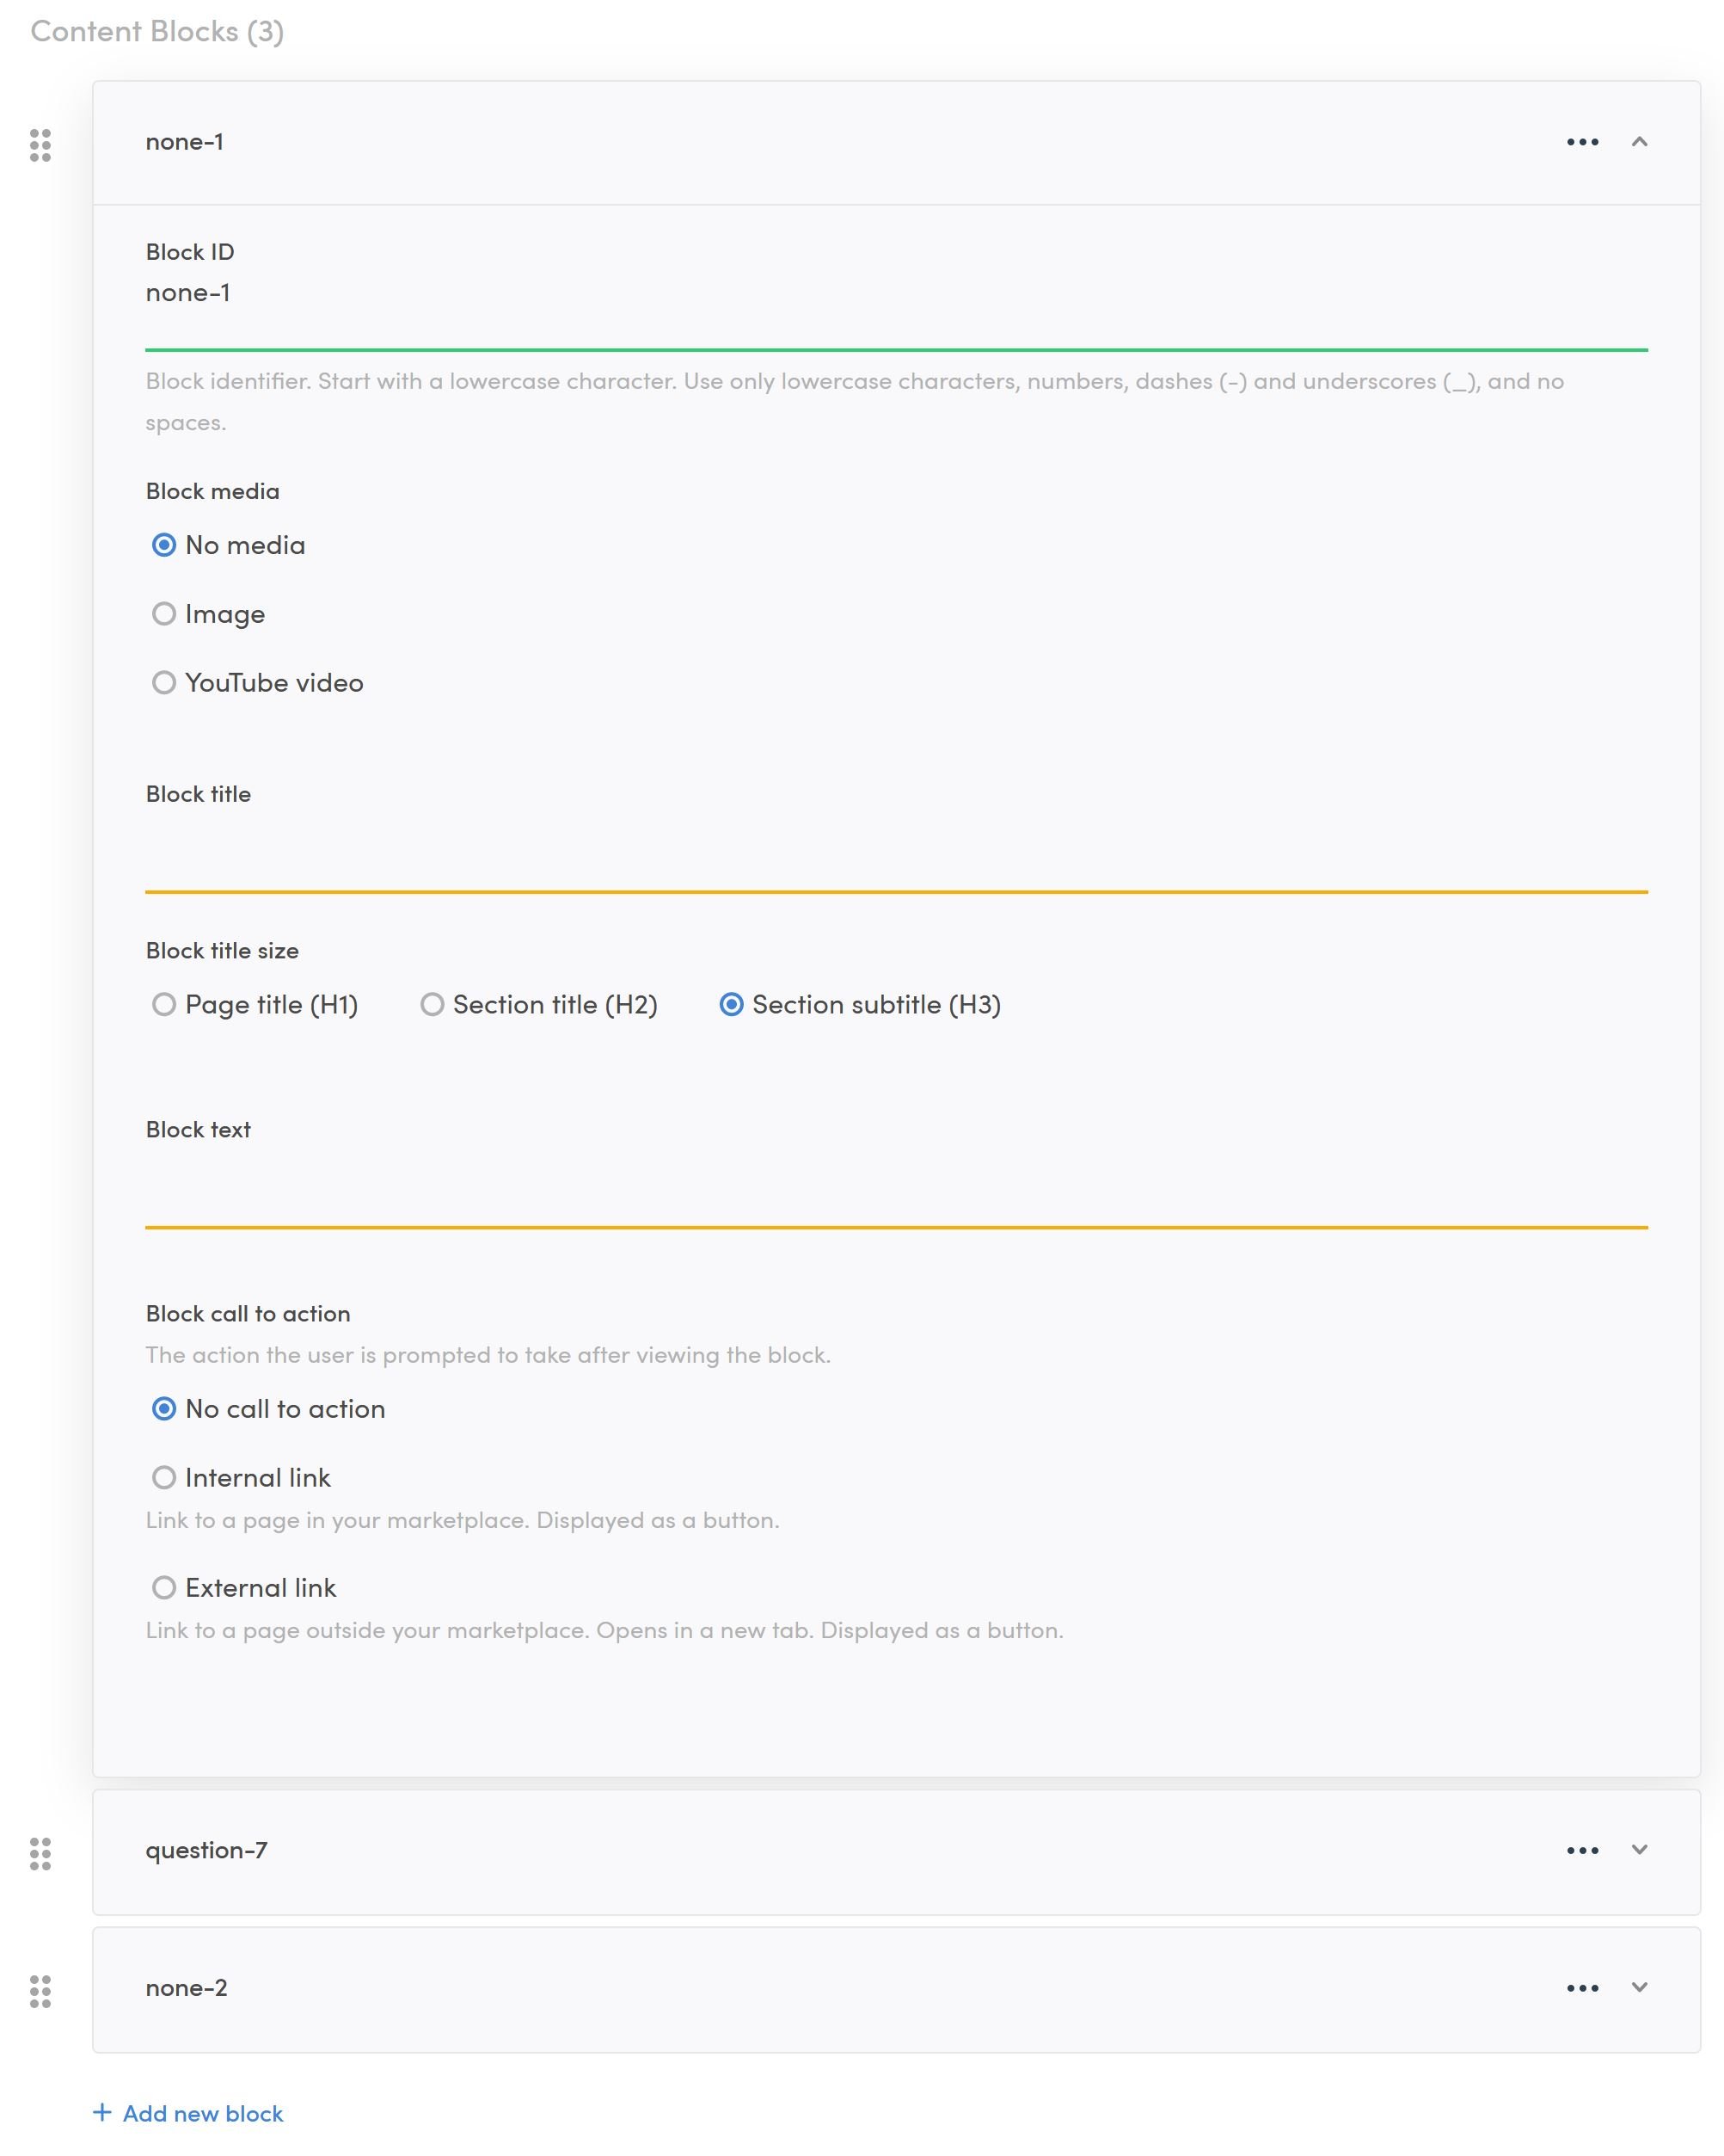
Task: Choose Section title (H2) size
Action: 432,1005
